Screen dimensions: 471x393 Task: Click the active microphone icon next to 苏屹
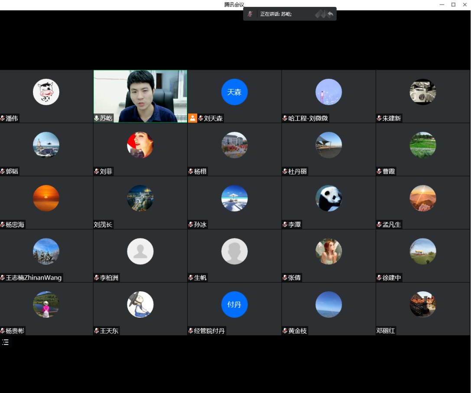[97, 118]
